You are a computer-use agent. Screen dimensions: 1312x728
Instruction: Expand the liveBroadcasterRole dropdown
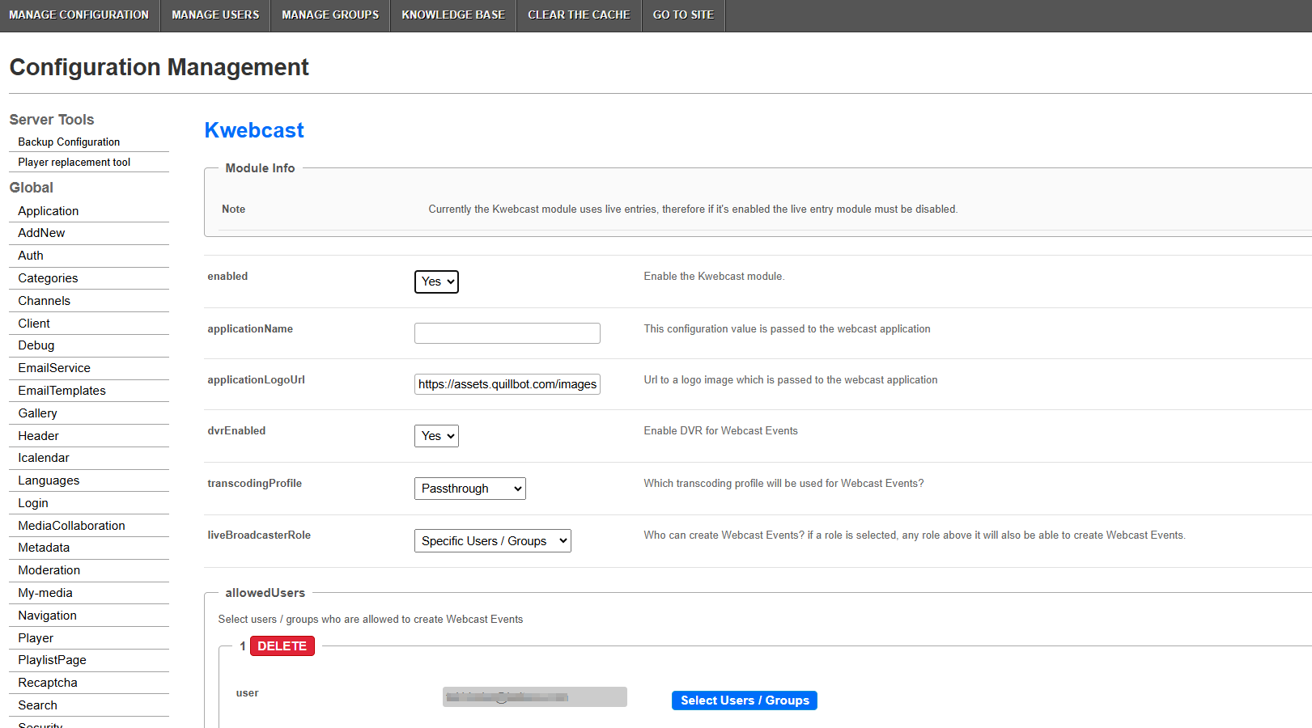coord(493,541)
